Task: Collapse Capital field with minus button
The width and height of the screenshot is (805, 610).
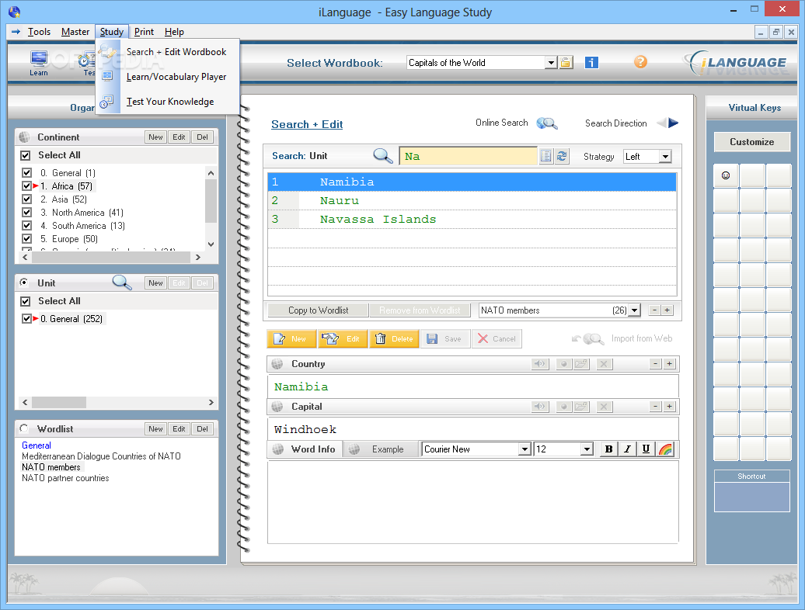Action: click(656, 407)
